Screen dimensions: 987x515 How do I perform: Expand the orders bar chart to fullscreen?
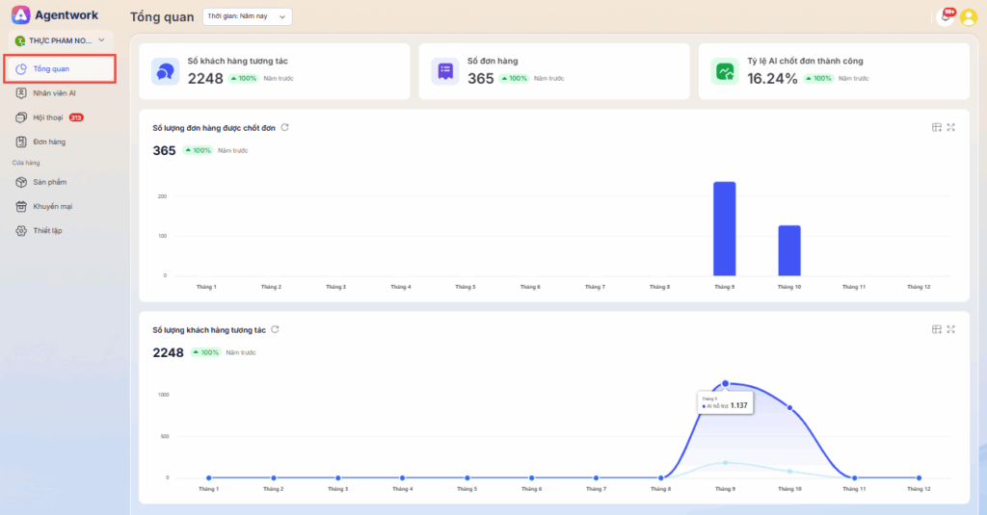point(951,127)
